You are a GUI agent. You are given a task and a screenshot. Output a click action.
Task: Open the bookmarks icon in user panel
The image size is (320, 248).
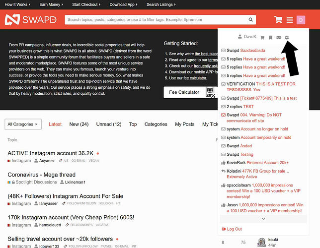click(x=270, y=38)
